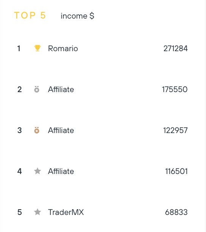206x232 pixels.
Task: Click the TOP 5 heading
Action: pyautogui.click(x=30, y=15)
